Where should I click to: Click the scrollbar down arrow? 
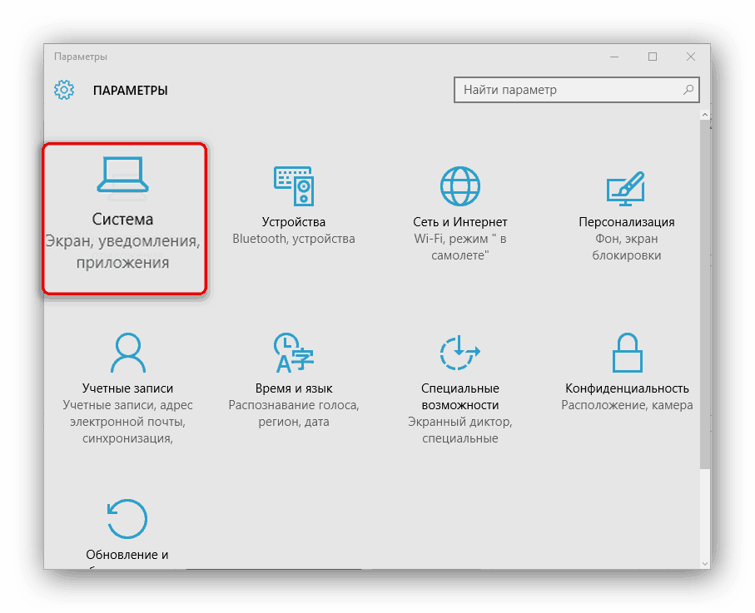[705, 563]
